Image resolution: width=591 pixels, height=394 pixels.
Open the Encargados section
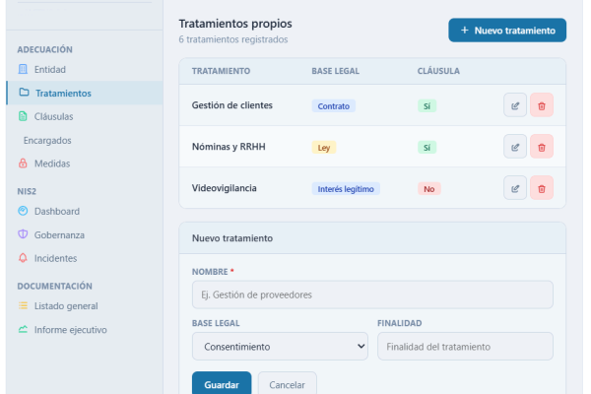tap(85, 140)
